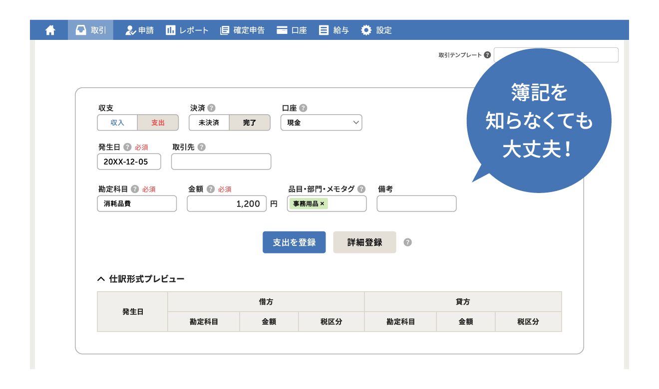Select 収入 as transaction type
This screenshot has height=389, width=659.
[117, 123]
